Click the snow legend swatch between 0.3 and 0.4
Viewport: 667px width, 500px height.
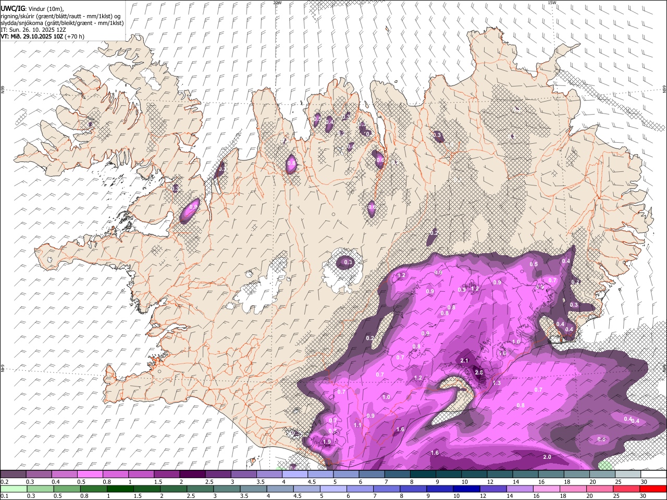click(39, 474)
